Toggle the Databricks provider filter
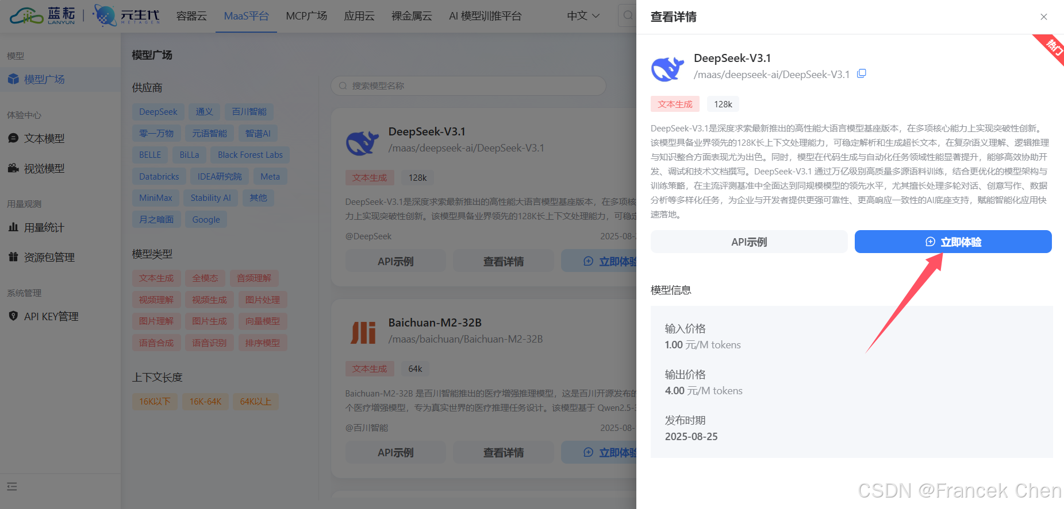This screenshot has height=509, width=1064. (x=159, y=176)
